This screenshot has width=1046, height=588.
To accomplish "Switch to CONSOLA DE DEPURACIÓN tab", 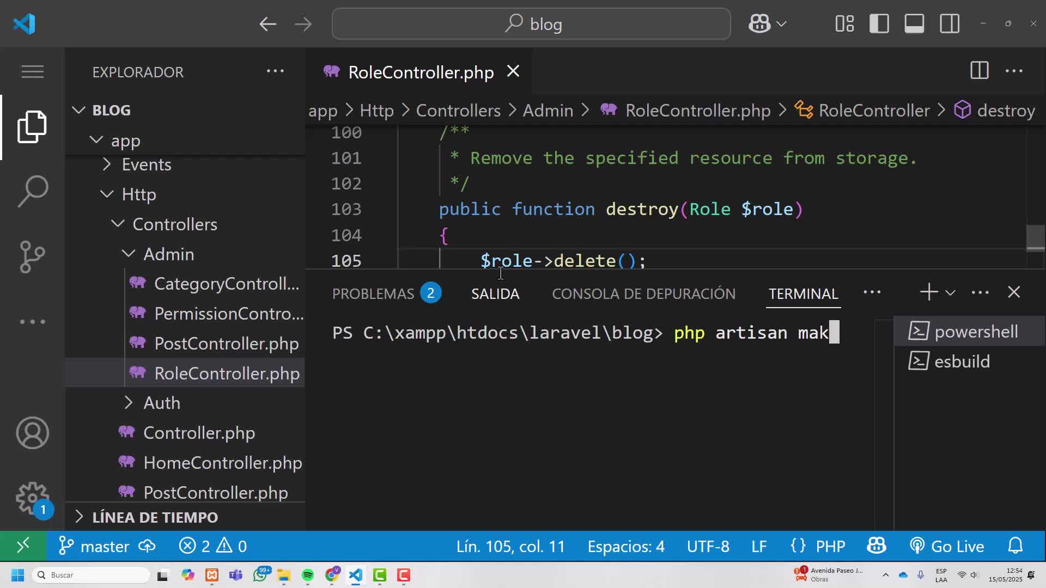I will [643, 293].
